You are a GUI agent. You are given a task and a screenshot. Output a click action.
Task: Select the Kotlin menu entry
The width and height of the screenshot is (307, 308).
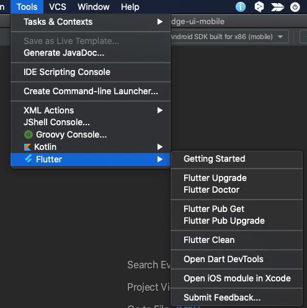coord(91,147)
